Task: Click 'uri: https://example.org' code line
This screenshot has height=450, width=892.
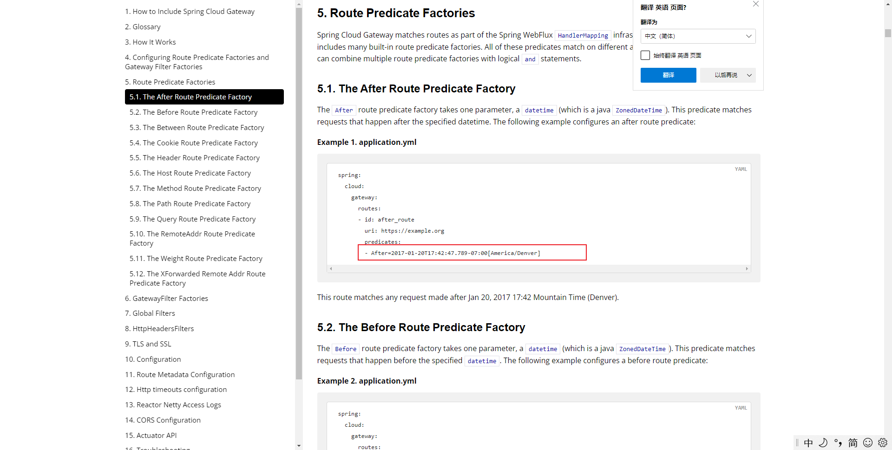Action: (404, 231)
